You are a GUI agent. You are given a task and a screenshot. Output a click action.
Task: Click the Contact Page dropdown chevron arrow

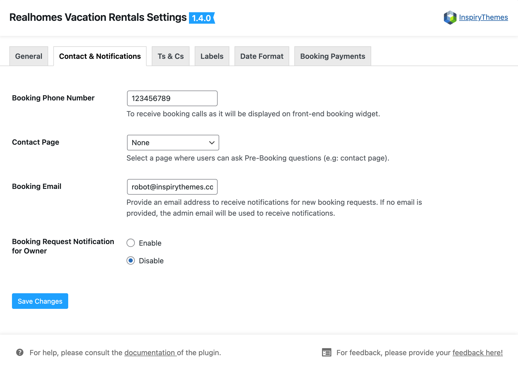pos(212,143)
